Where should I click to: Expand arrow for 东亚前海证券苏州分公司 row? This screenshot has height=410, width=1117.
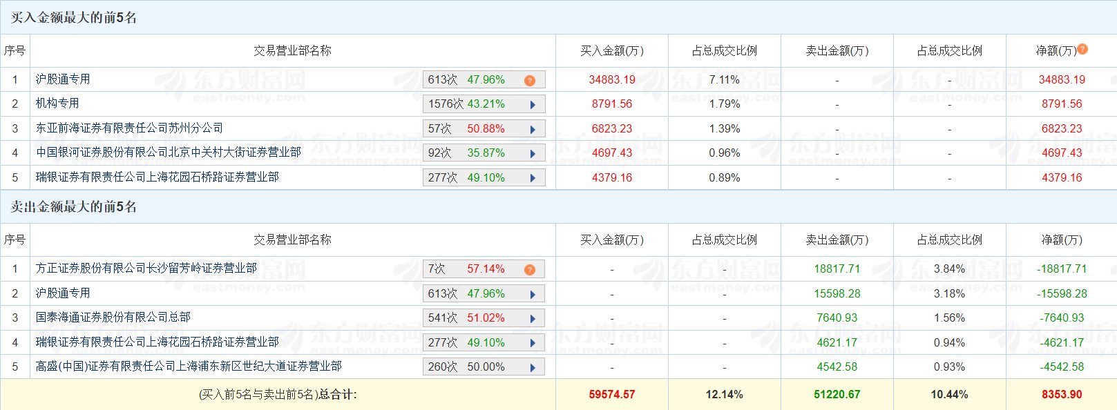point(533,129)
